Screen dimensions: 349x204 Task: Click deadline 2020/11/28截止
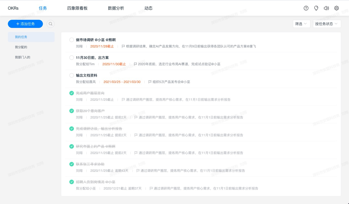tap(102, 46)
